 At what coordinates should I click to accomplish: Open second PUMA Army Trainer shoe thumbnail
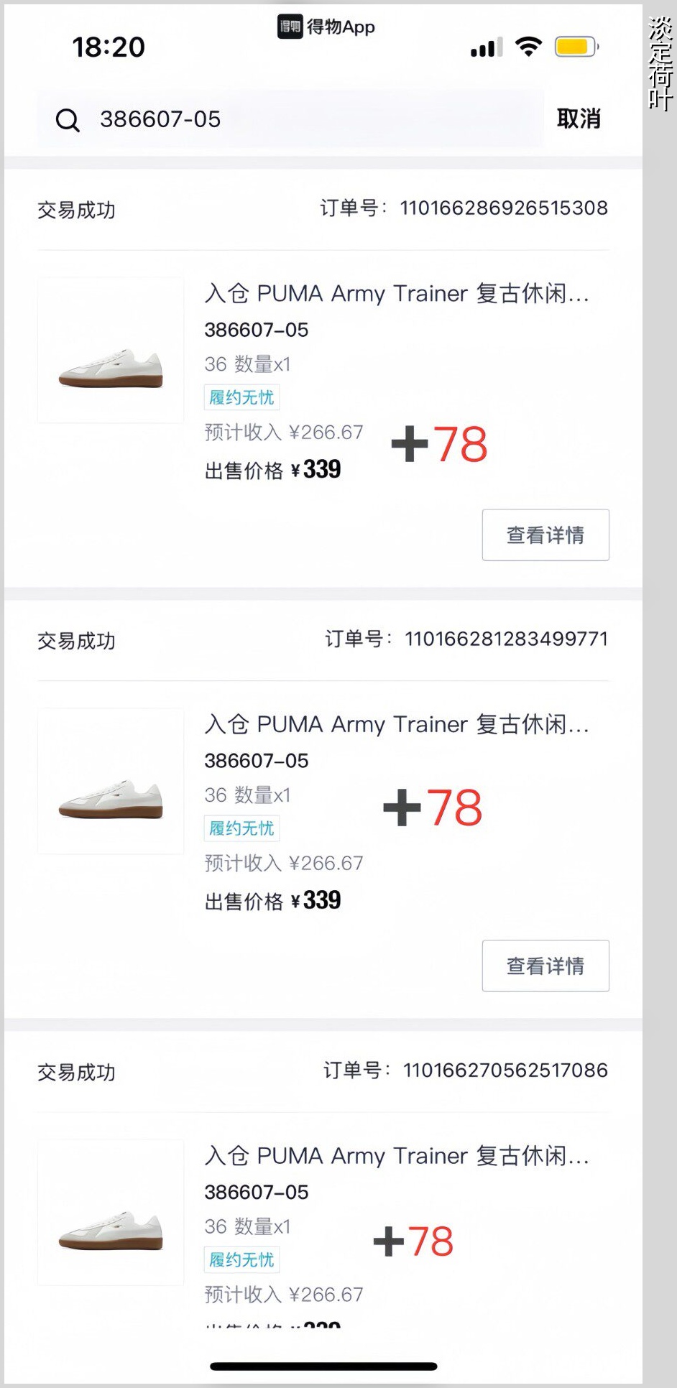click(x=111, y=782)
